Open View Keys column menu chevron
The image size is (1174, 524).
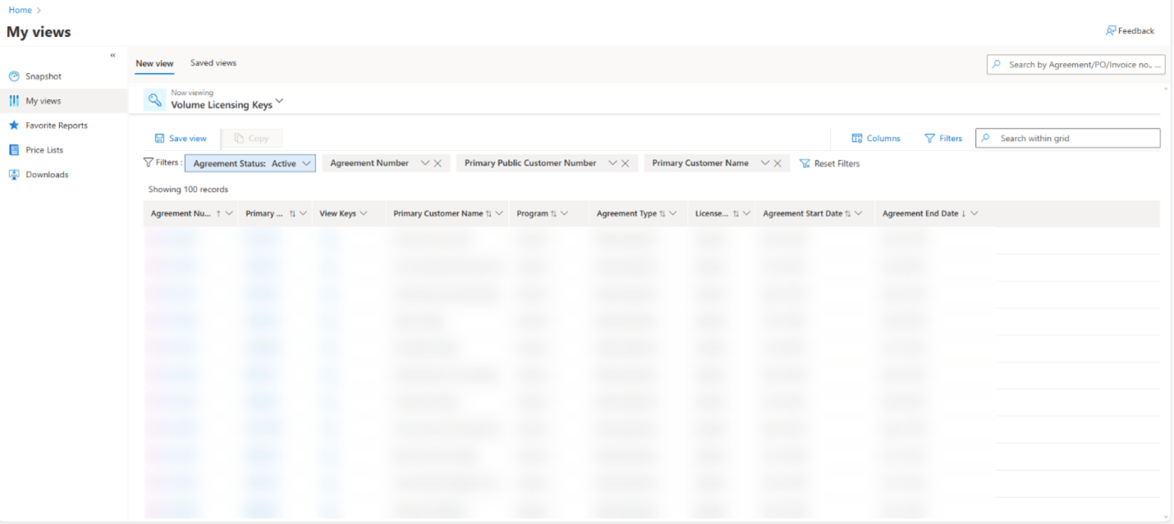coord(364,213)
